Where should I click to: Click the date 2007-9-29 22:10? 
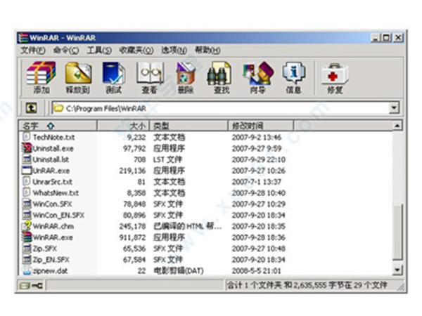point(259,159)
